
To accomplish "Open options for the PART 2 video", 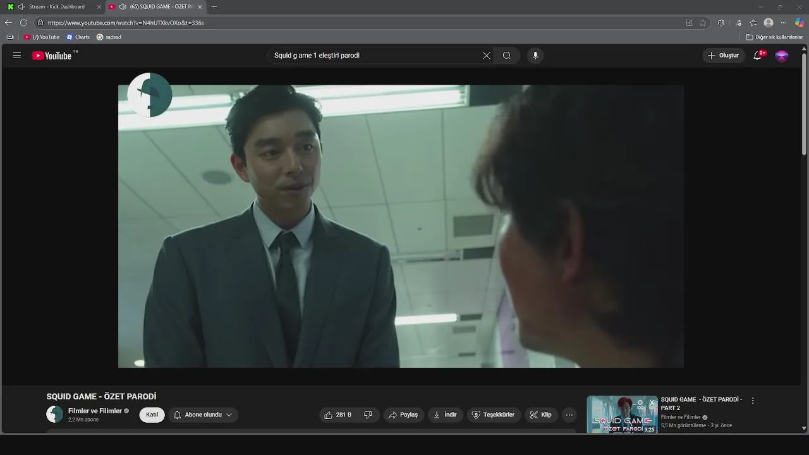I will click(753, 401).
